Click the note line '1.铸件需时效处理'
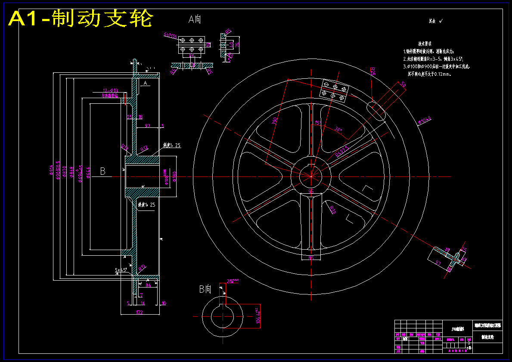 [x=428, y=51]
